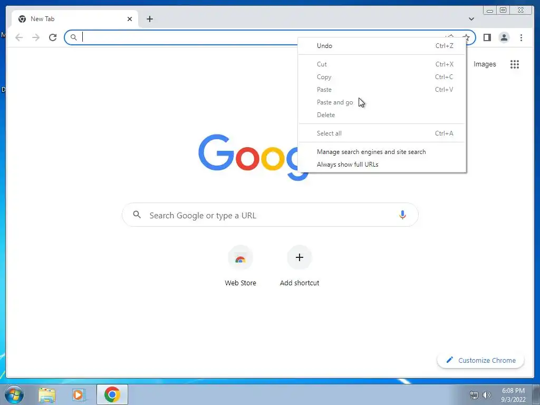The width and height of the screenshot is (540, 405).
Task: Click the magnifier icon in the address bar
Action: pos(73,37)
